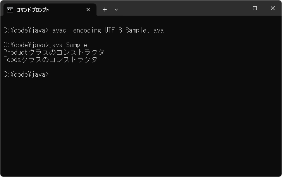Click the Sample.java filename text

pyautogui.click(x=144, y=30)
